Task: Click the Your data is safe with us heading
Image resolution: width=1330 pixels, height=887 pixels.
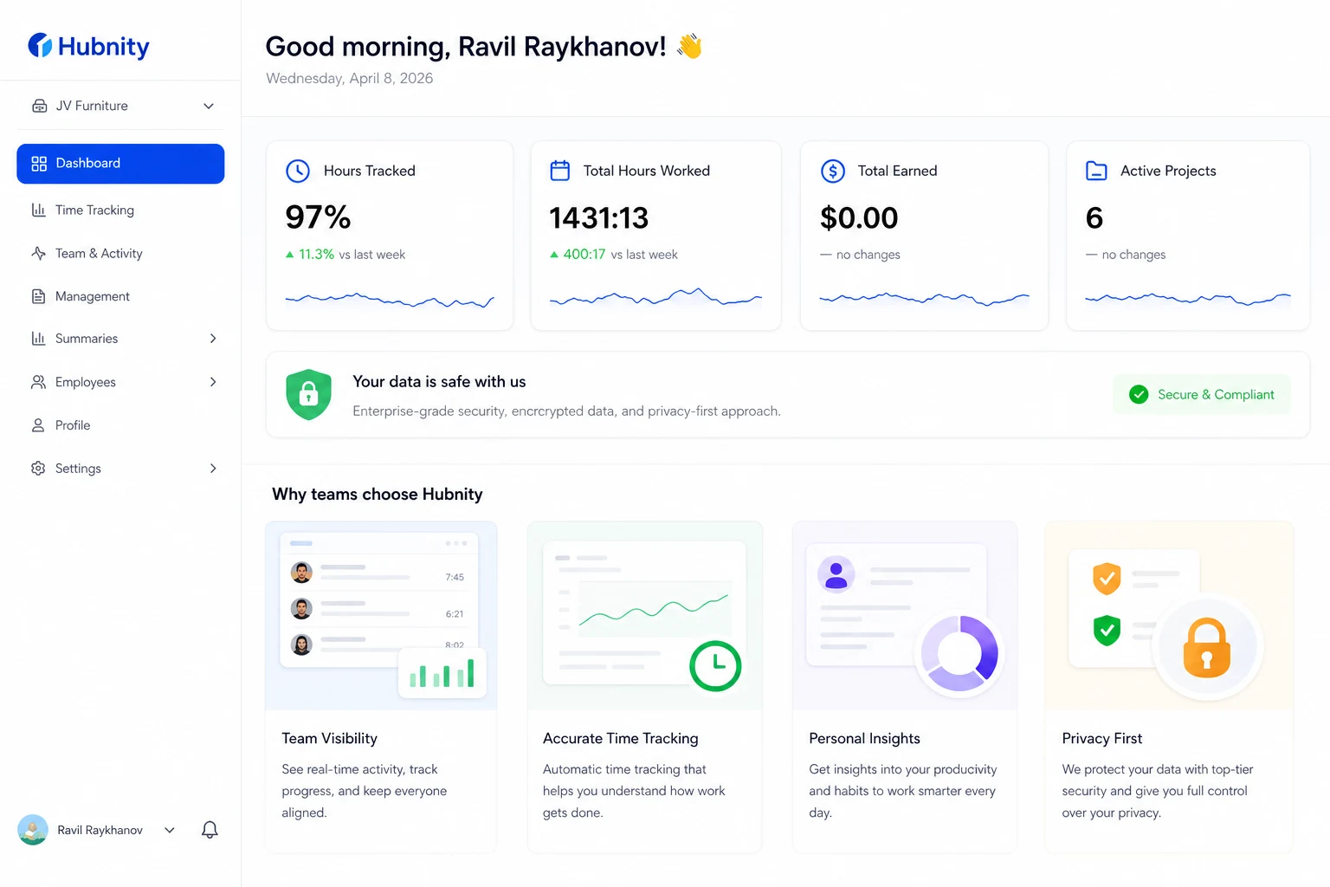Action: point(439,382)
